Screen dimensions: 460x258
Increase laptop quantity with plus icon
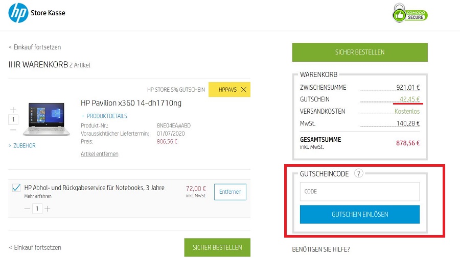13,110
